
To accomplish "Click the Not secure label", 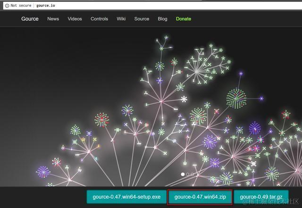I will [x=21, y=6].
